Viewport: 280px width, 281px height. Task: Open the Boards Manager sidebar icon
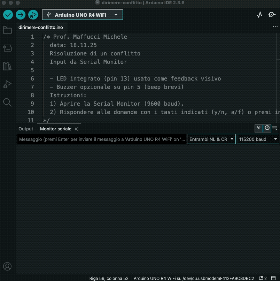(7, 48)
